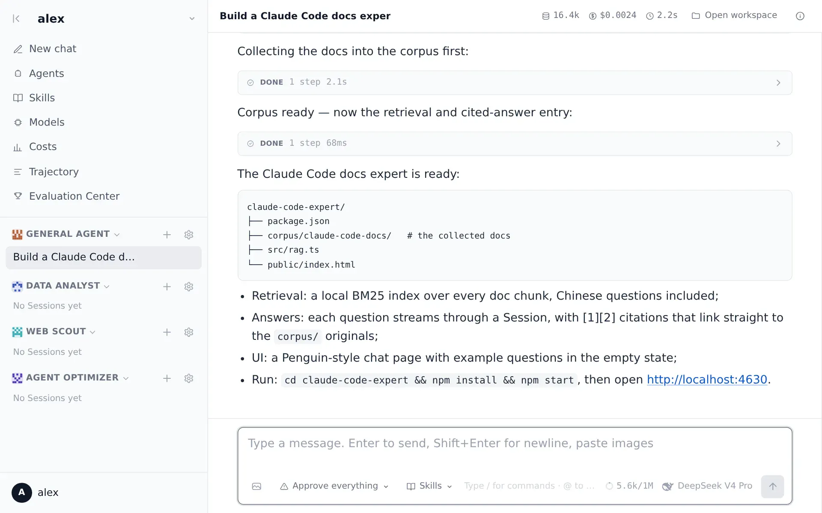Add a new session under AGENT OPTIMIZER
This screenshot has height=513, width=822.
coord(167,378)
